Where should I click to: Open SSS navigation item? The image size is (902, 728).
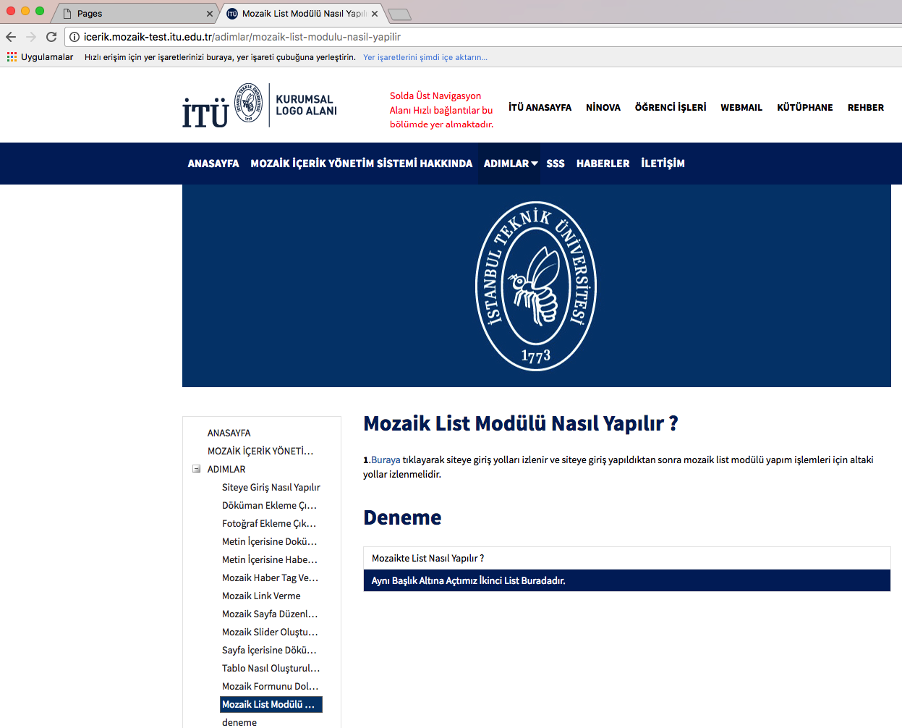tap(556, 164)
